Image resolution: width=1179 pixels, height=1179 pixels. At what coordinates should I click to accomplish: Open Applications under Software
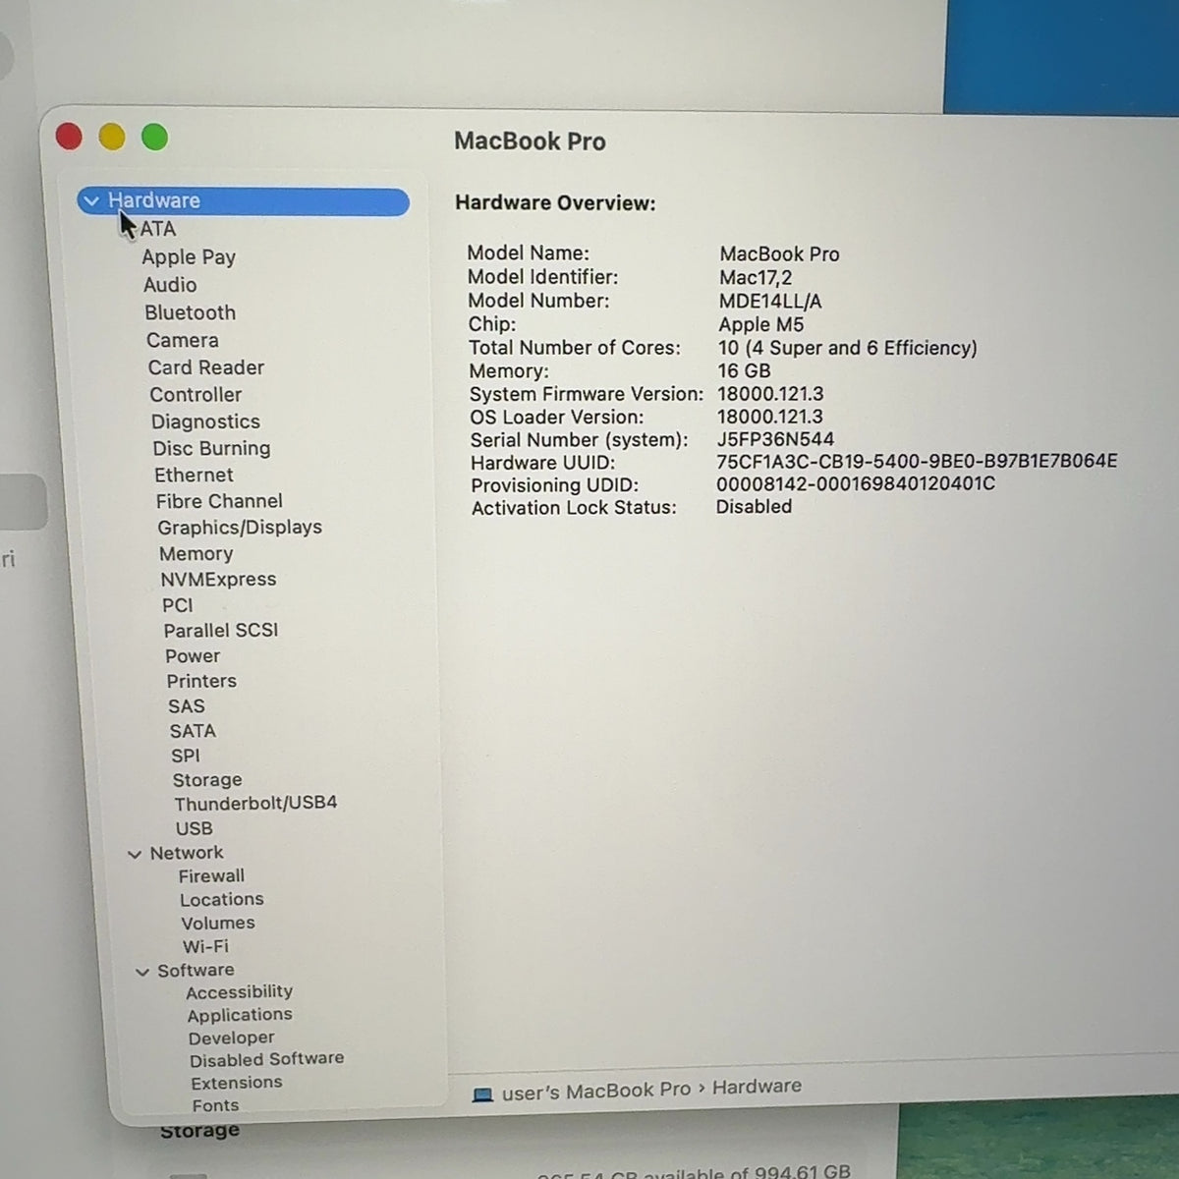click(240, 1015)
